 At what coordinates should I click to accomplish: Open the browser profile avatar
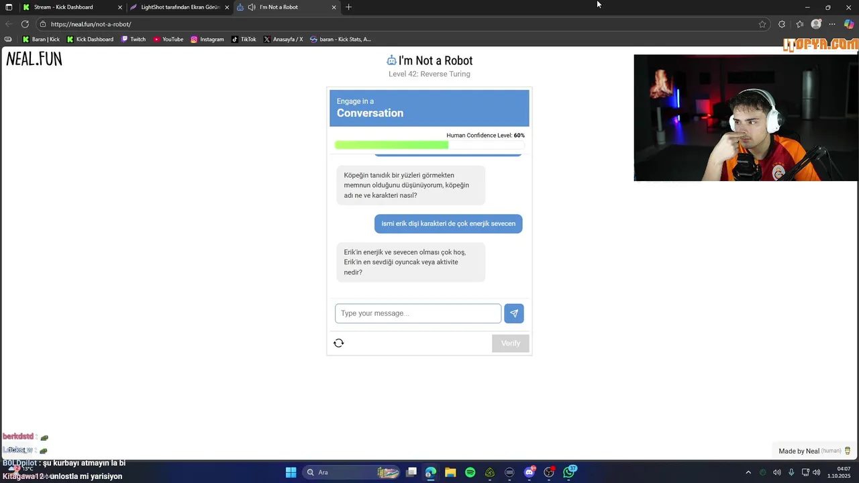[x=816, y=24]
